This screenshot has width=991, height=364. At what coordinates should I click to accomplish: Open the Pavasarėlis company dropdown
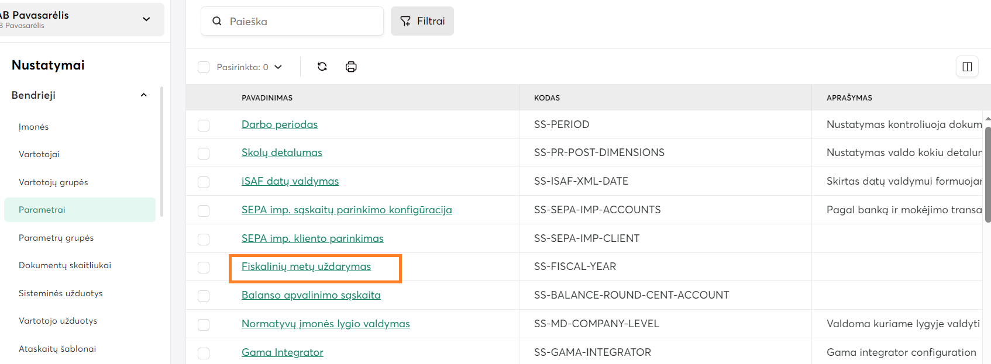pos(146,19)
